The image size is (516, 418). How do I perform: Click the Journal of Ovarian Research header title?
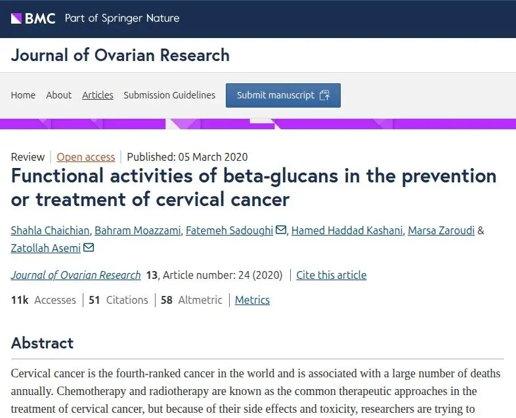(120, 55)
